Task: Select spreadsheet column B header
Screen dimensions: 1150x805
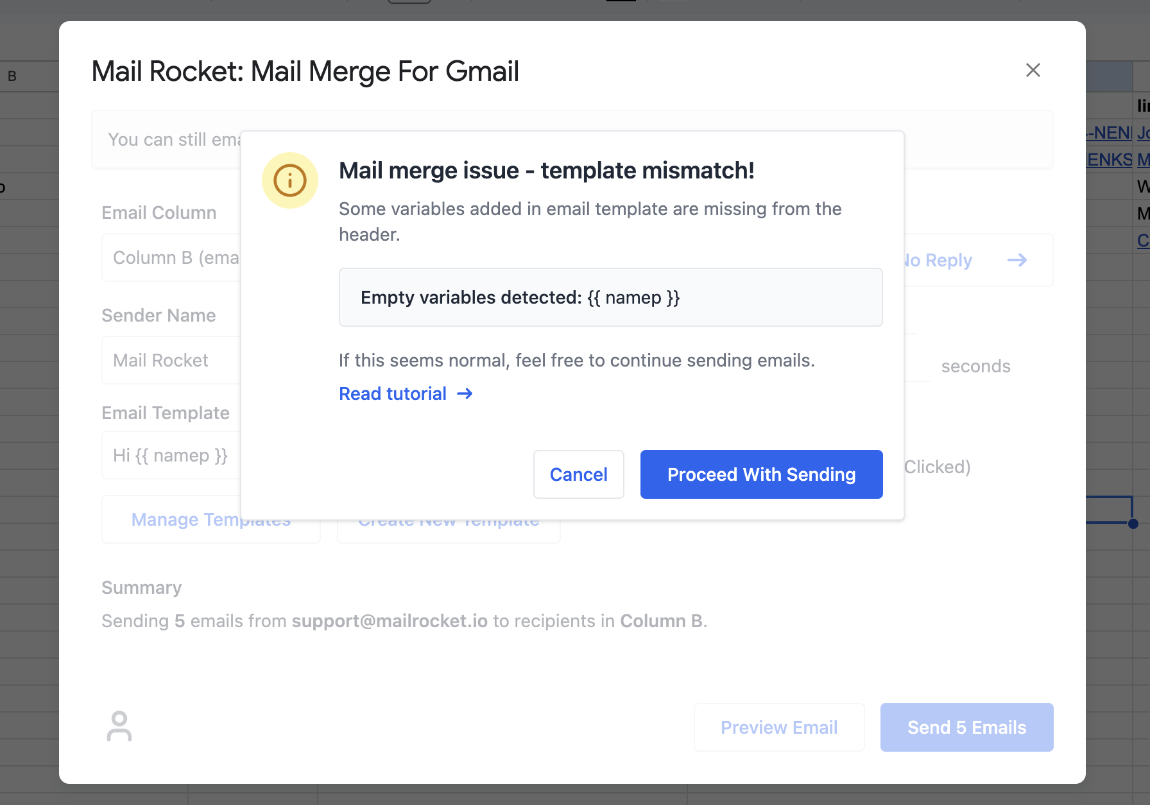Action: 12,76
